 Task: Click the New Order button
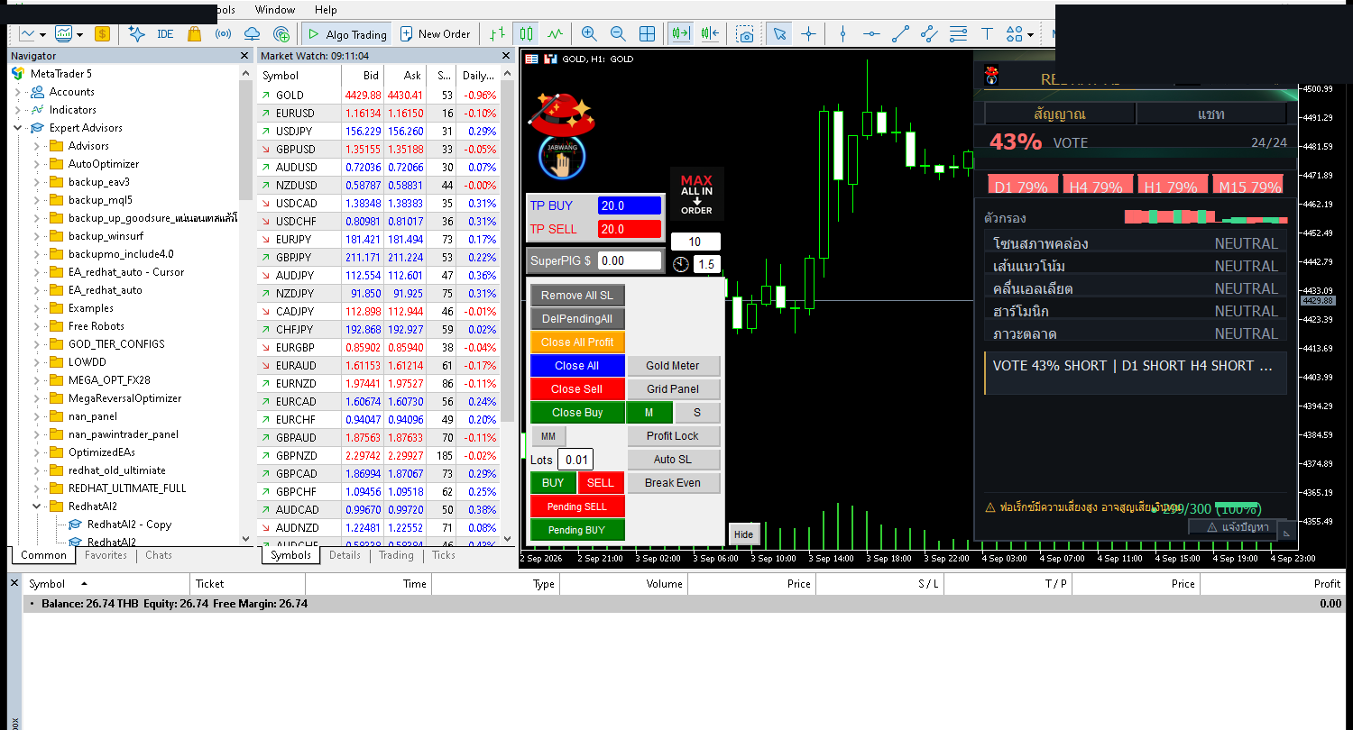[x=435, y=34]
